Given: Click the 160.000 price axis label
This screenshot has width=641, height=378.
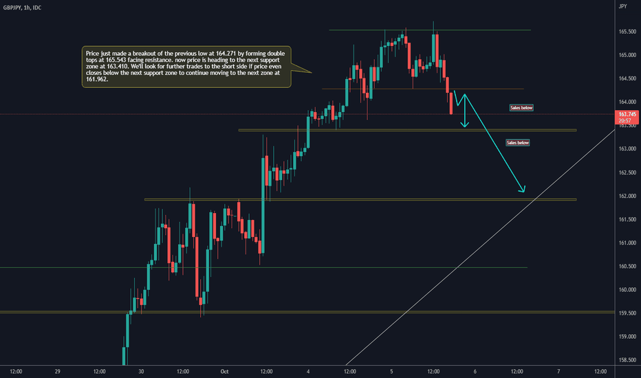Looking at the screenshot, I should pos(627,290).
